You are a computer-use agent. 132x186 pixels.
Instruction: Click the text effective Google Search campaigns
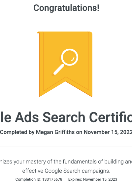click(66, 171)
